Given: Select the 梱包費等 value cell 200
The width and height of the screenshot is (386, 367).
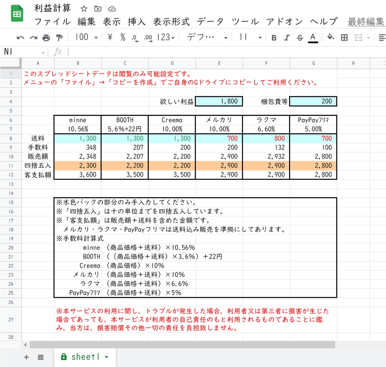Looking at the screenshot, I should pyautogui.click(x=313, y=101).
